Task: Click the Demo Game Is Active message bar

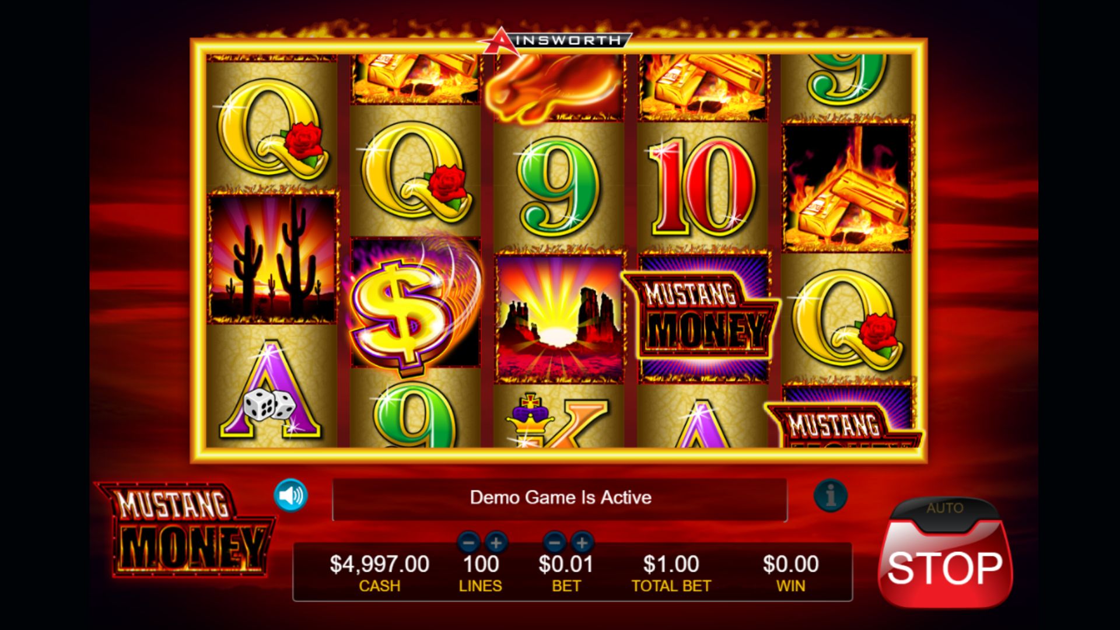Action: click(x=560, y=499)
